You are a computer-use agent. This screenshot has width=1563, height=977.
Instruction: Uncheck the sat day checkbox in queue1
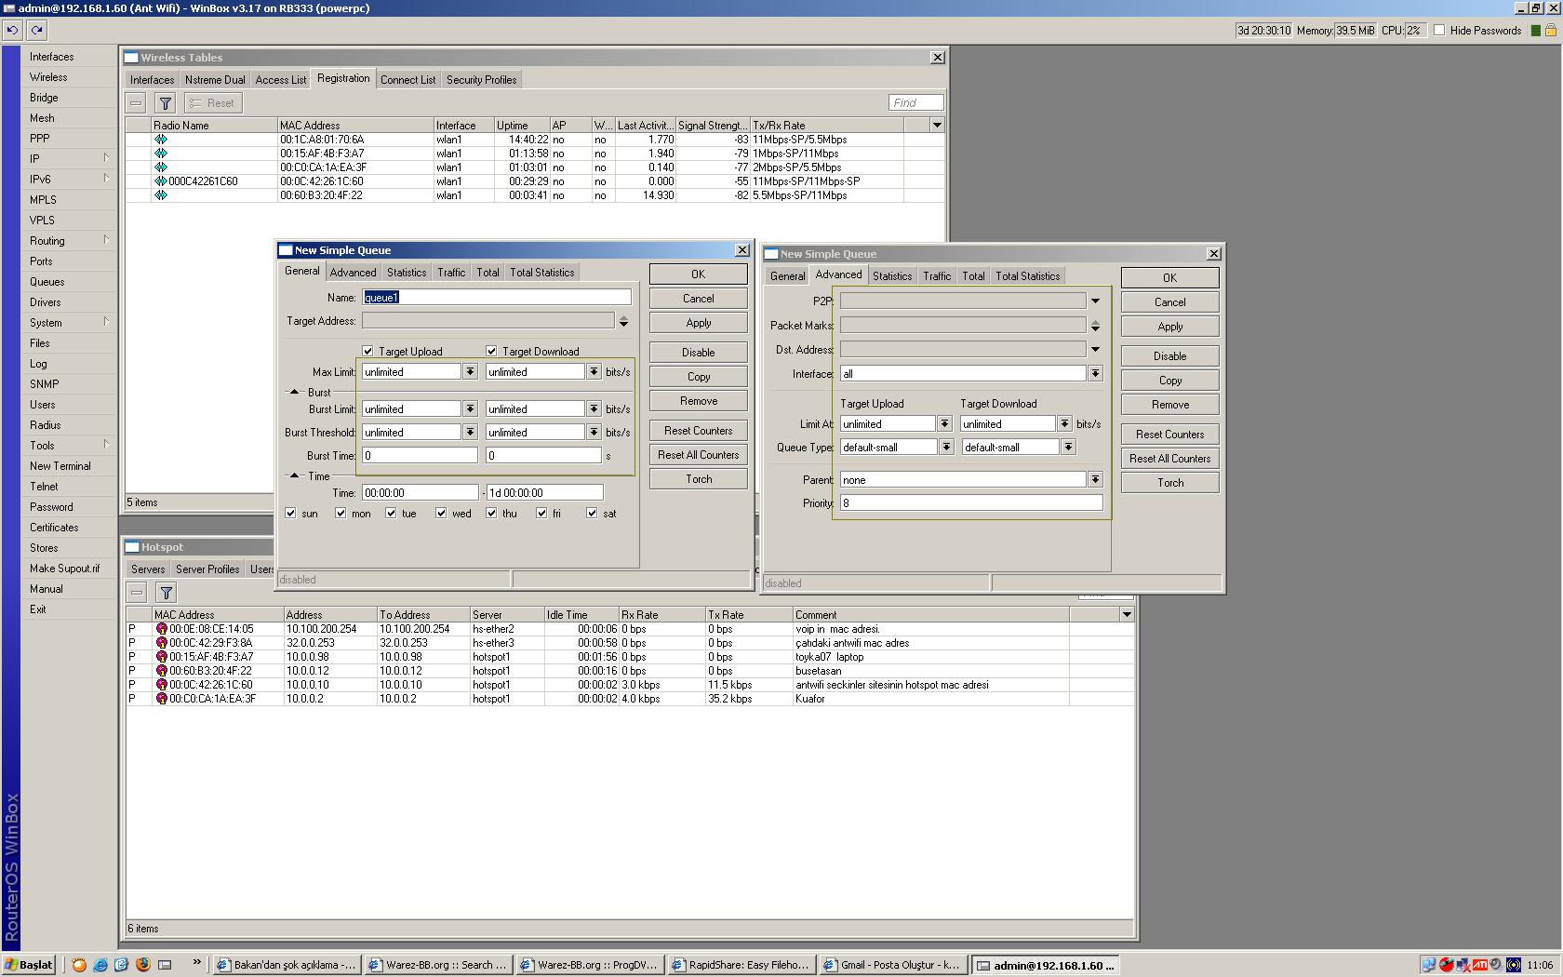592,513
